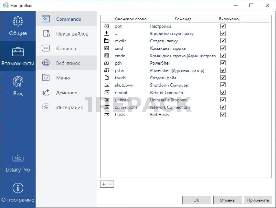Viewport: 276px width, 208px height.
Task: Toggle the hosts command checkbox
Action: tap(223, 114)
